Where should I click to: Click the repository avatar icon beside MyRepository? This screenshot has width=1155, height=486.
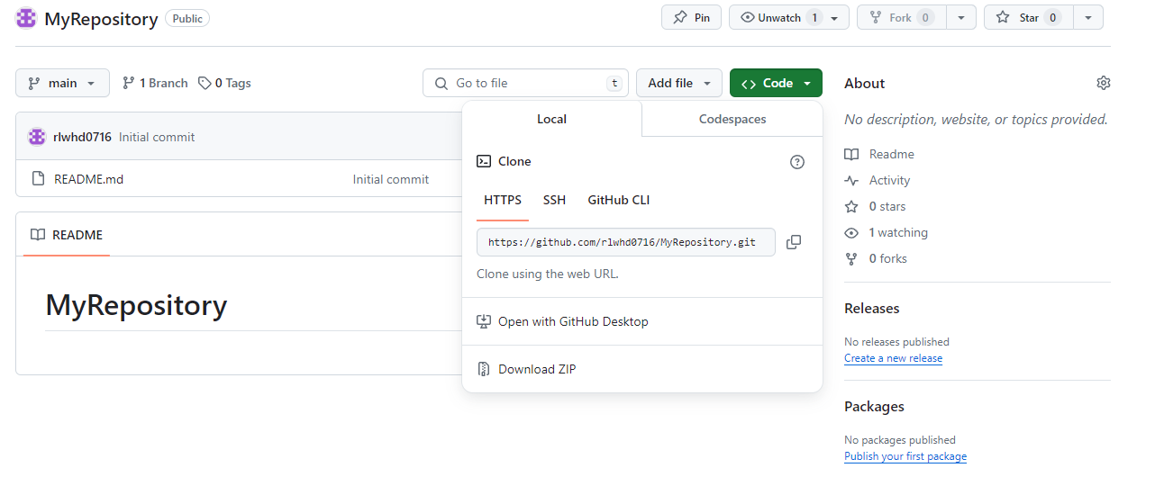click(26, 18)
